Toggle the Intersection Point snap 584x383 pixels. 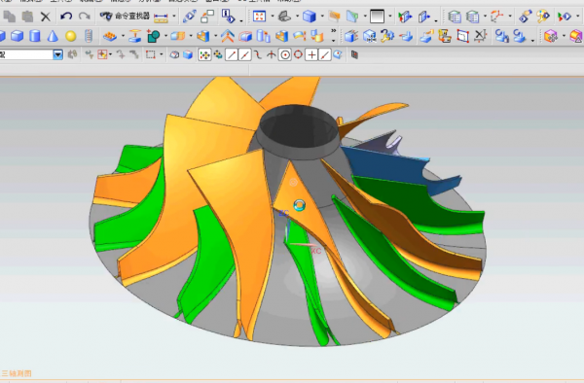click(x=272, y=55)
